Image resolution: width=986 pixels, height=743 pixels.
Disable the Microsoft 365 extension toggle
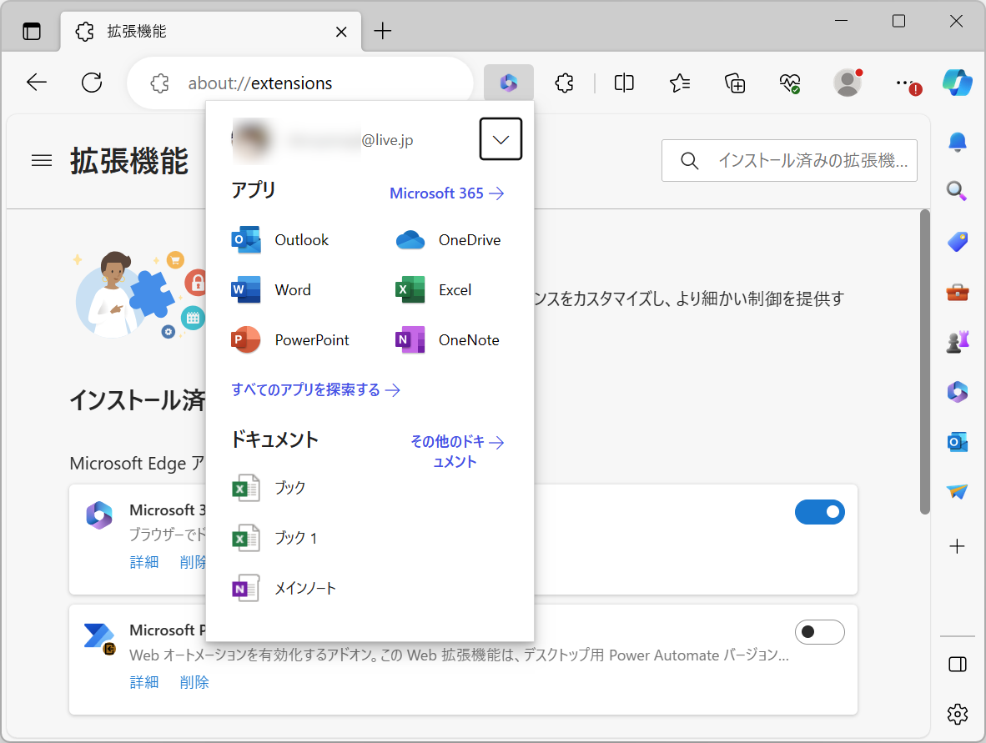coord(820,512)
